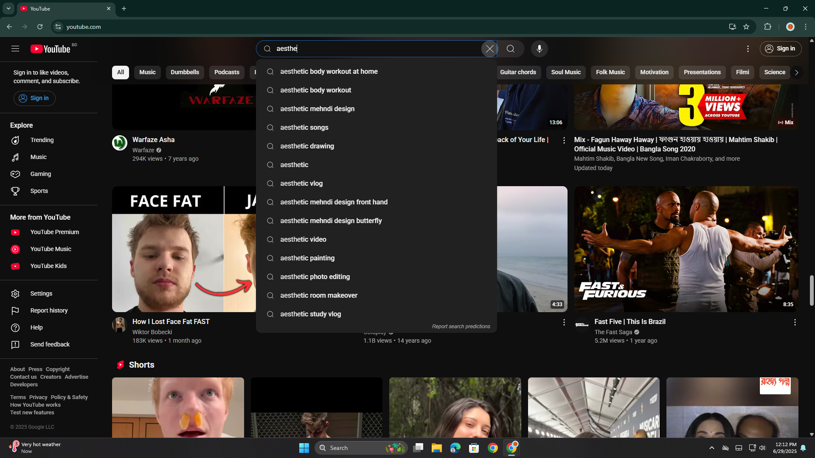Select the Music filter chip
Viewport: 815px width, 458px height.
coord(147,72)
